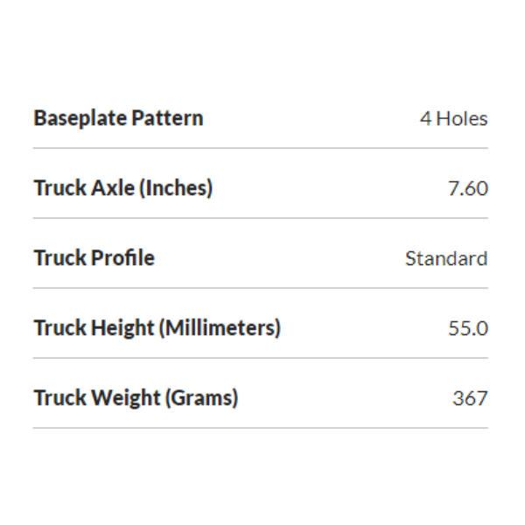Screen dimensions: 525x525
Task: Click the (Millimeters) unit text
Action: pos(220,328)
